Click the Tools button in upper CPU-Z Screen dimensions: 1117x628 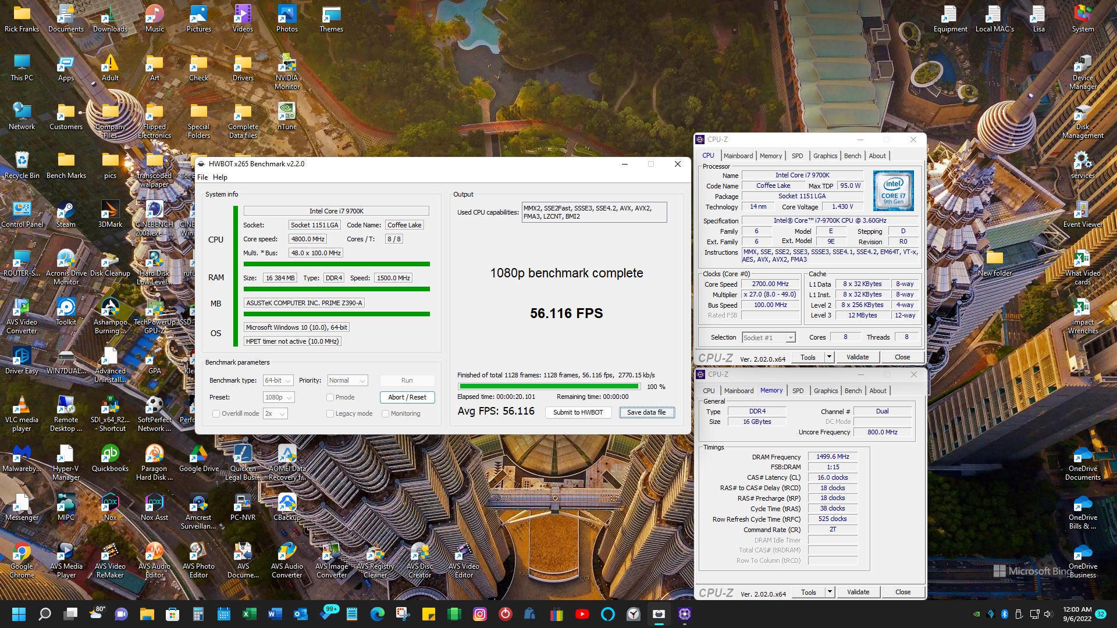click(x=808, y=357)
